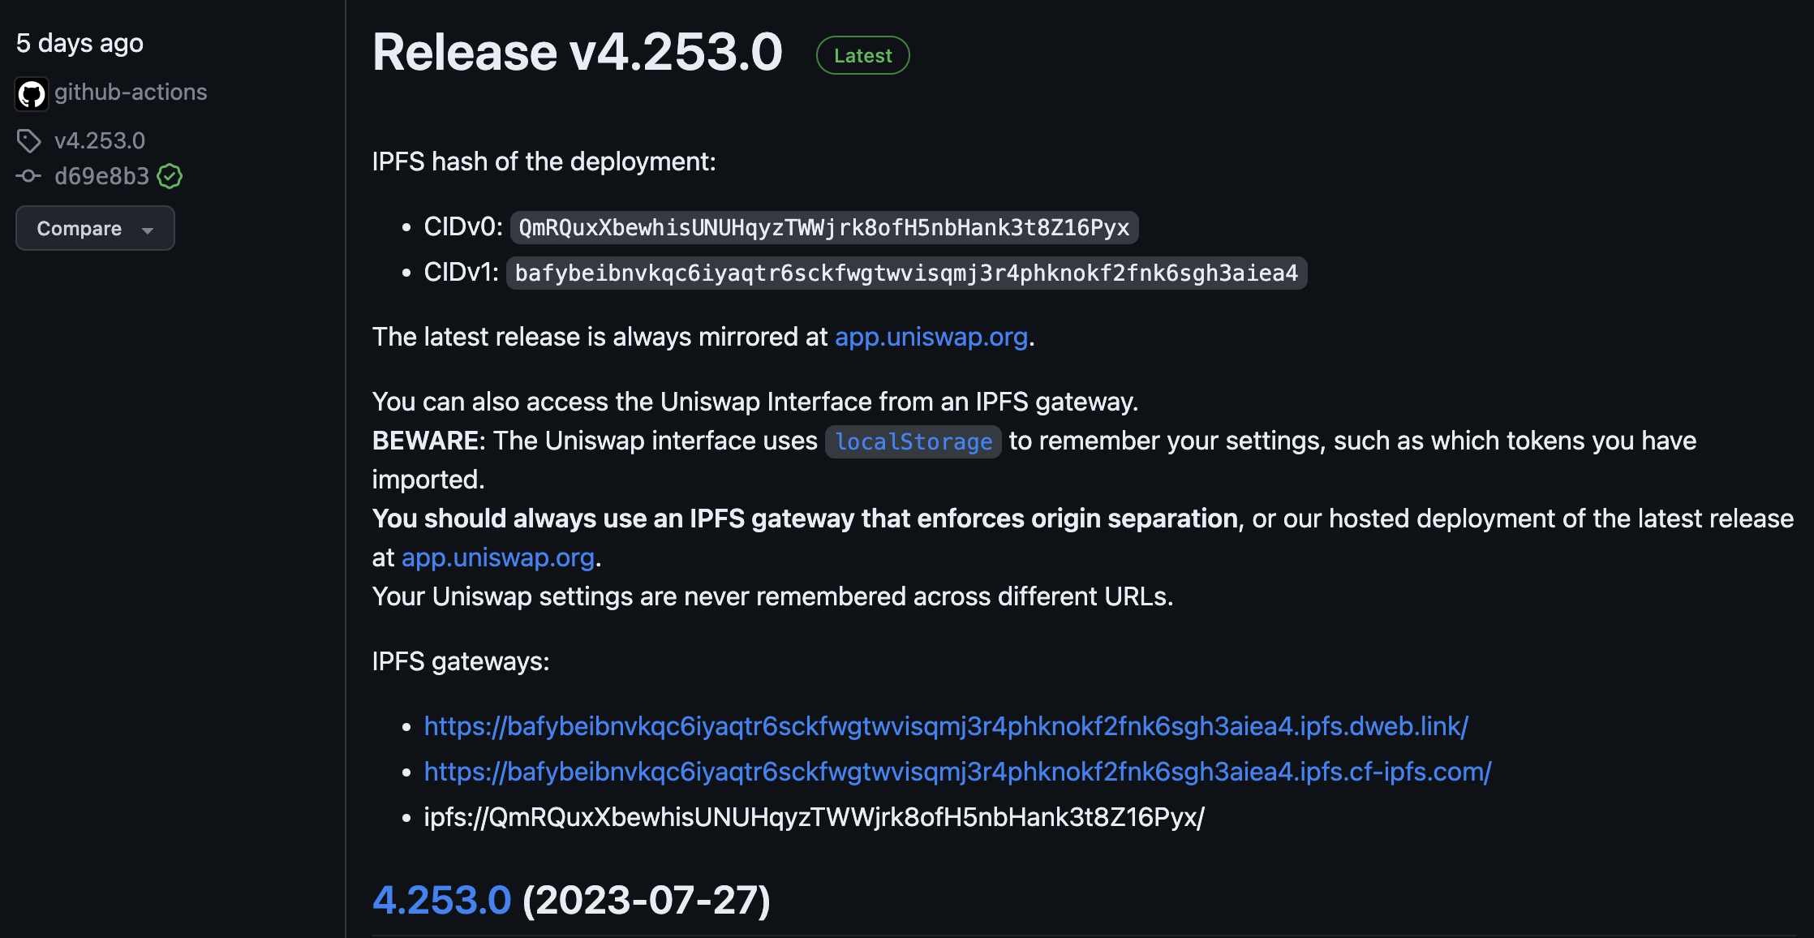Viewport: 1814px width, 938px height.
Task: Click the 4.253.0 changelog heading link
Action: tap(442, 900)
